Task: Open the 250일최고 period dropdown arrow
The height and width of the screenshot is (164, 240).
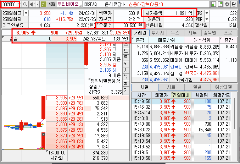Action: click(26, 13)
